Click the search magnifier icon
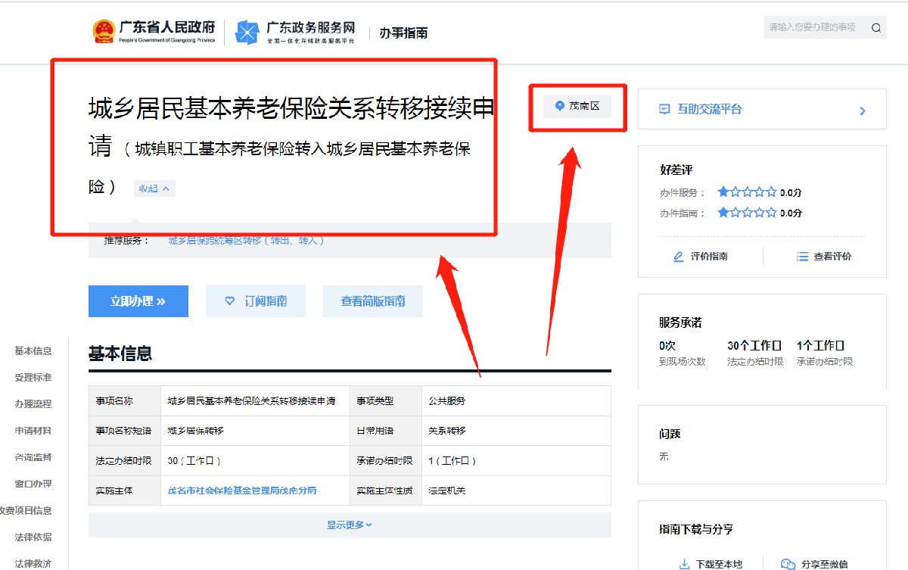908x570 pixels. point(876,28)
